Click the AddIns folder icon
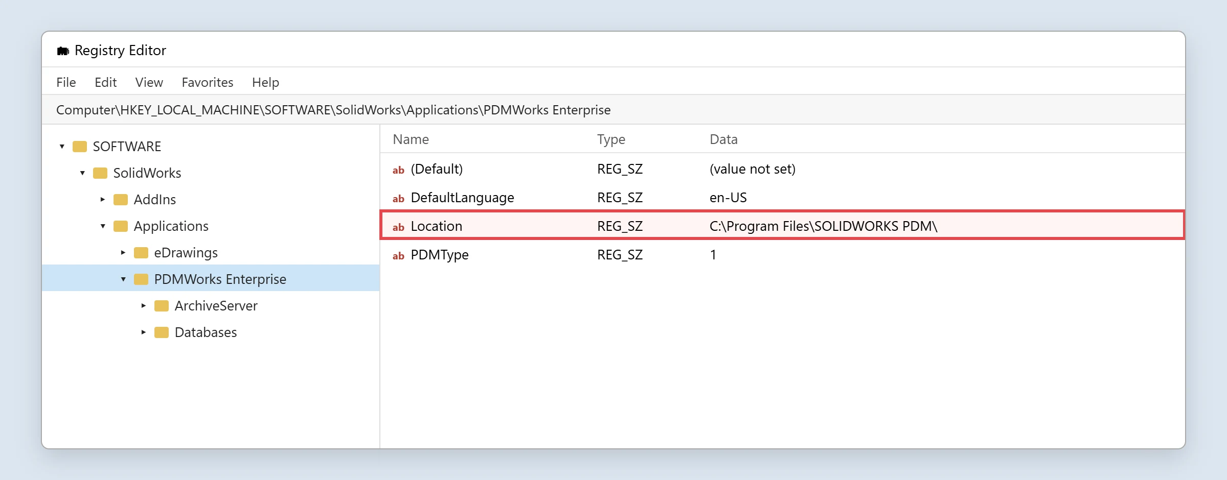 coord(121,200)
